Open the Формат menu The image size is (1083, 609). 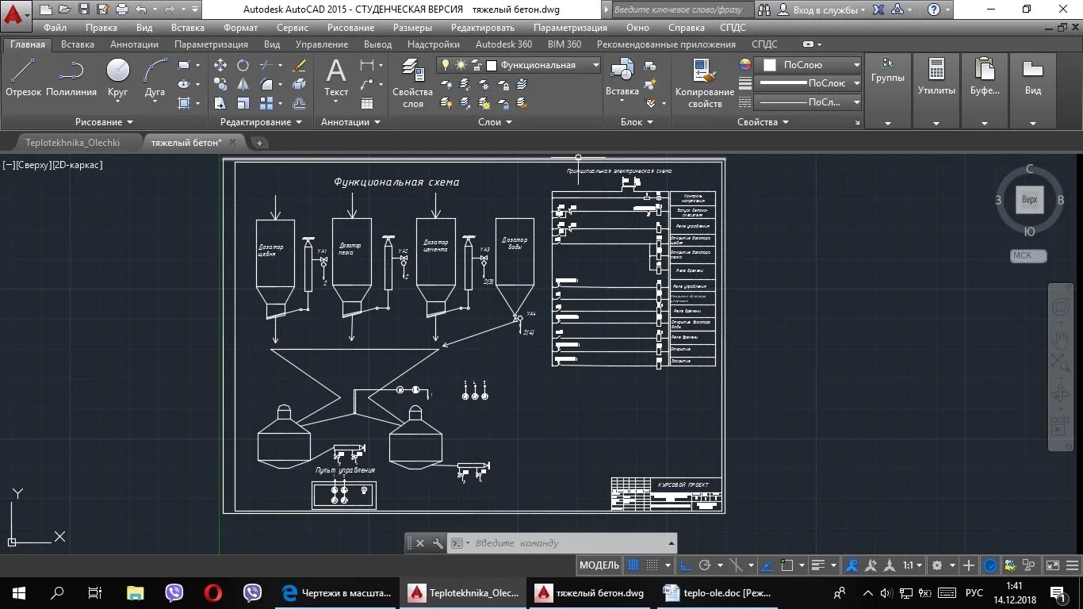point(240,28)
